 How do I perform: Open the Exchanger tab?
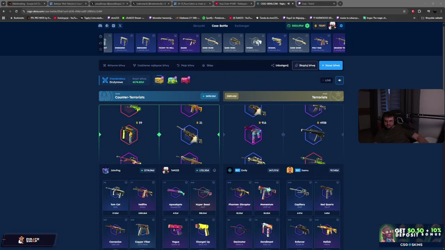[242, 26]
